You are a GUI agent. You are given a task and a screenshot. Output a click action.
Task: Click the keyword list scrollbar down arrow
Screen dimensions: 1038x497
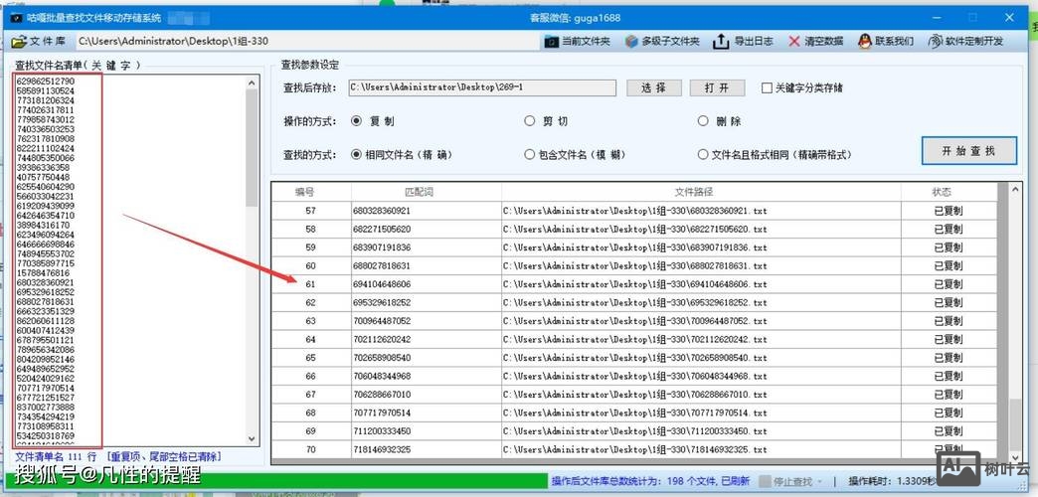click(x=252, y=438)
